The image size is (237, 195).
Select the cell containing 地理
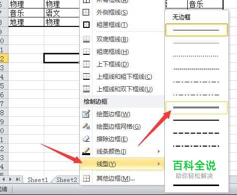pos(26,22)
